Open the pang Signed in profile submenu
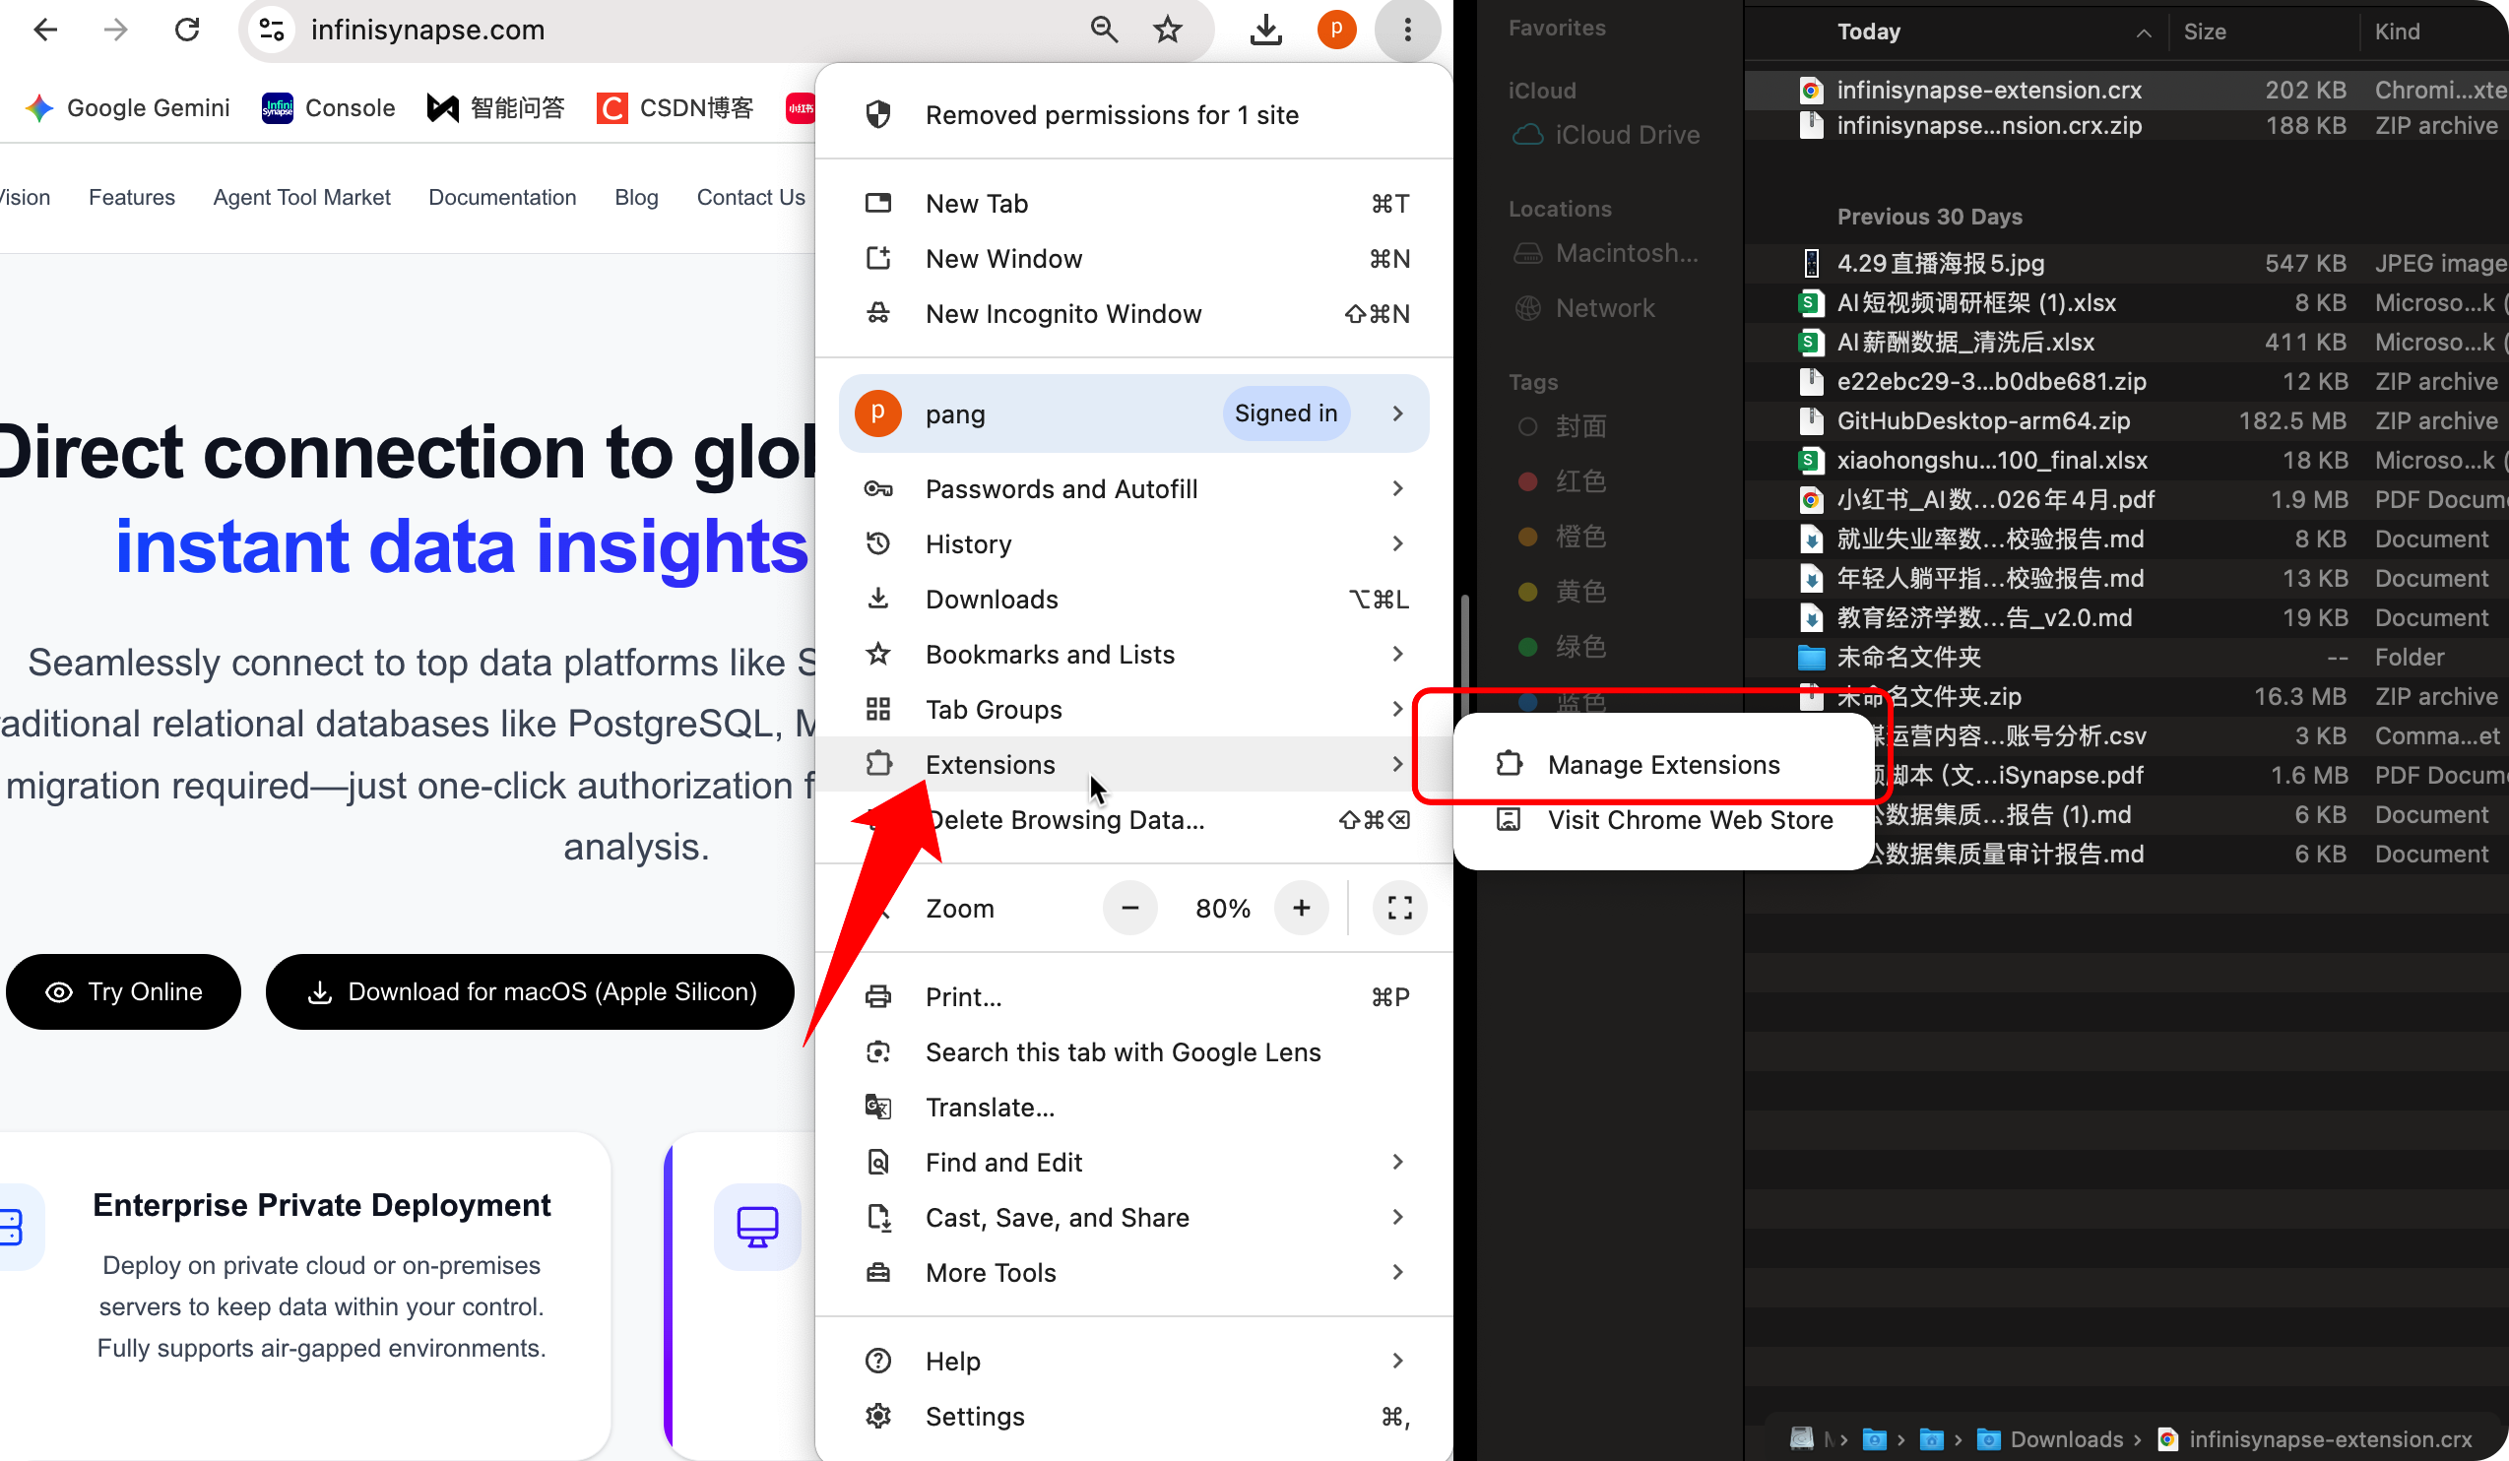 coord(1133,413)
